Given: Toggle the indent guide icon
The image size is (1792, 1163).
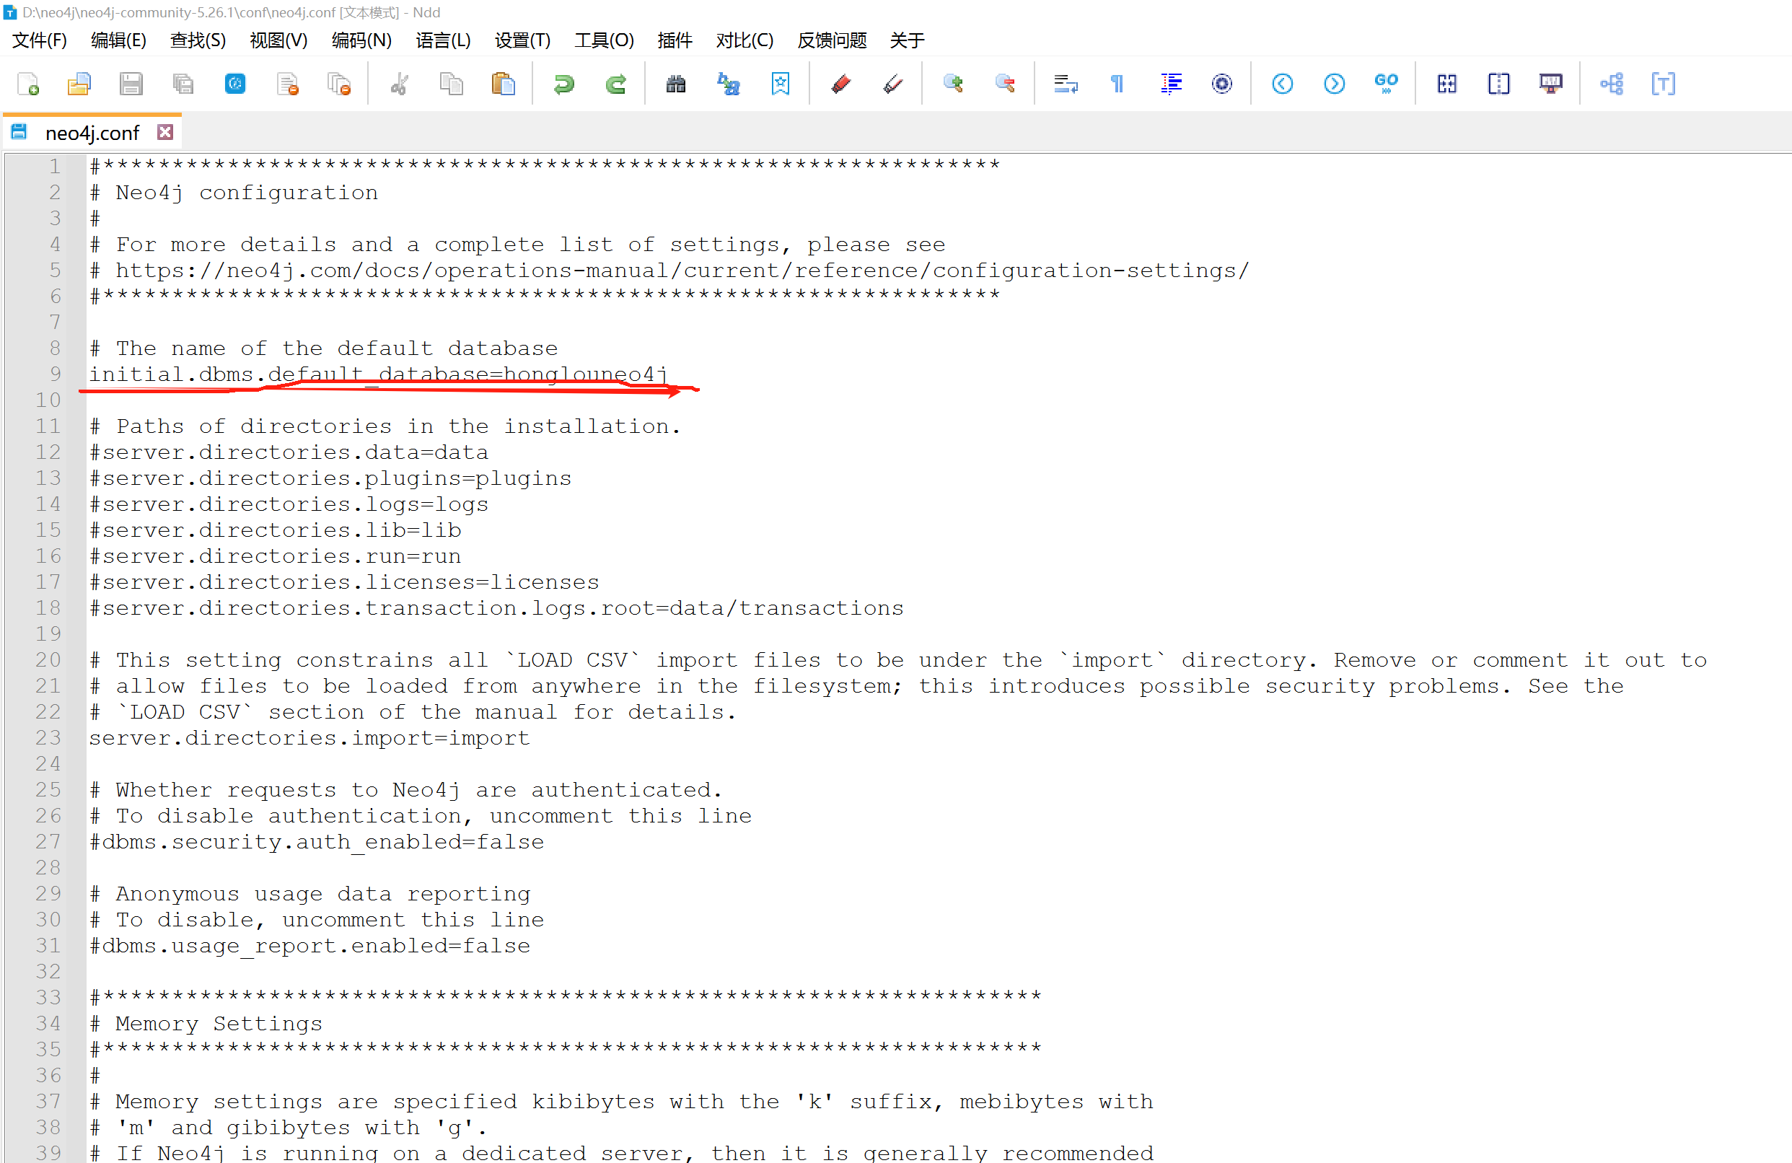Looking at the screenshot, I should click(x=1170, y=84).
